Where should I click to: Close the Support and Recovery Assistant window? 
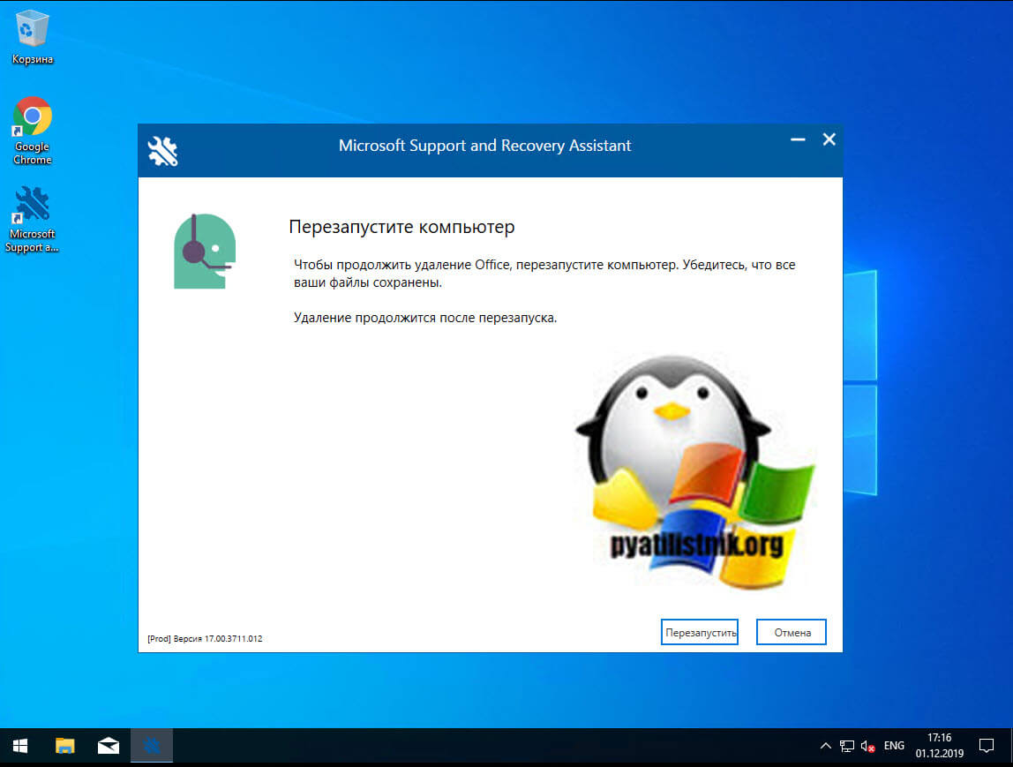click(x=829, y=139)
